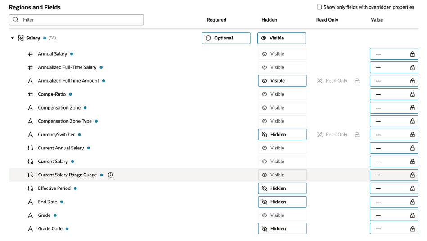
Task: Click the Read Only column header
Action: [x=327, y=20]
